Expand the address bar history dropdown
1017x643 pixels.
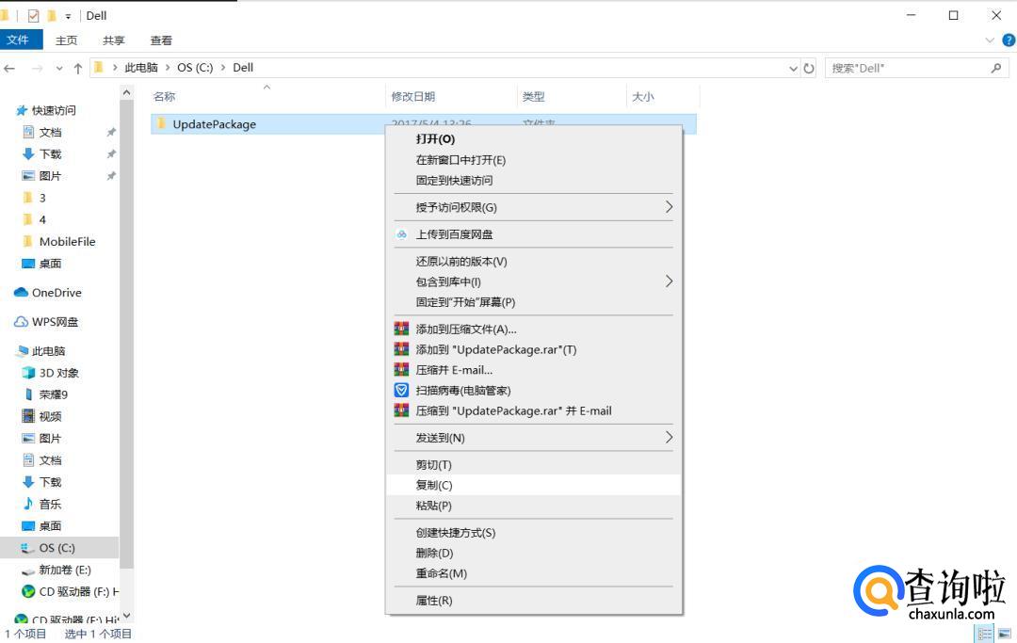[x=793, y=68]
